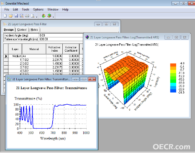Click the SiO2 material cell in layer 4

34,71
